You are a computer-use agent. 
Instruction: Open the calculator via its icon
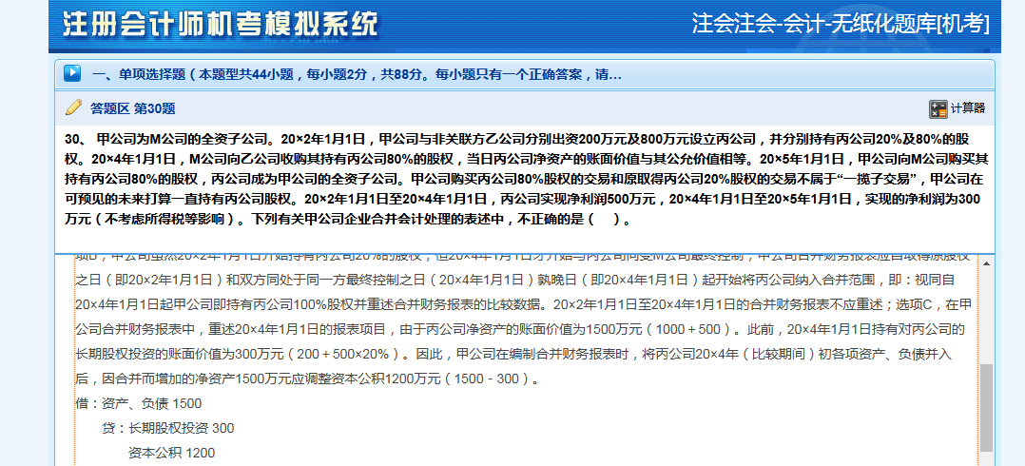938,108
